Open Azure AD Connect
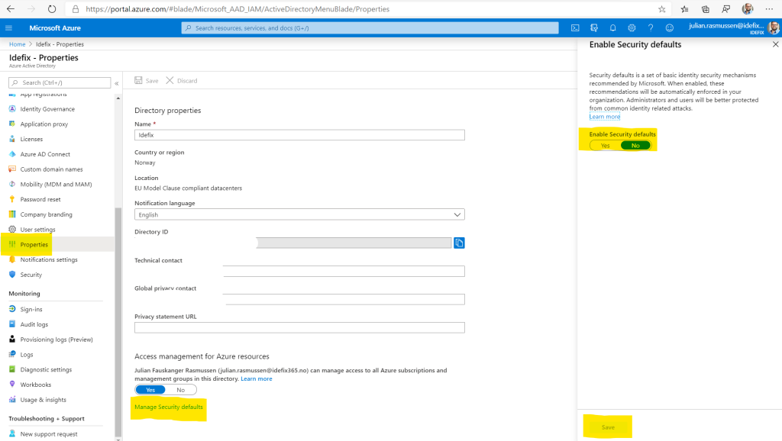782x441 pixels. pyautogui.click(x=45, y=154)
